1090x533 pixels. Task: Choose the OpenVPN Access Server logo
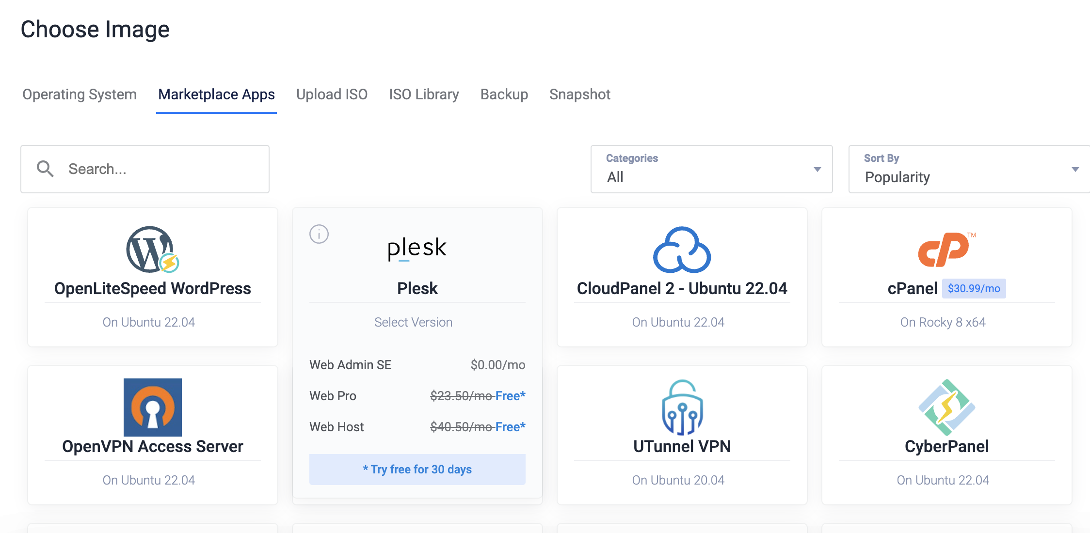click(152, 407)
